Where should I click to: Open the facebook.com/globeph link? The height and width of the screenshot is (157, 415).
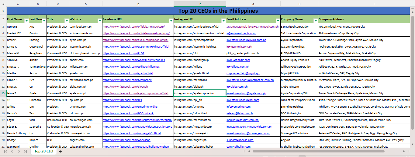click(125, 87)
